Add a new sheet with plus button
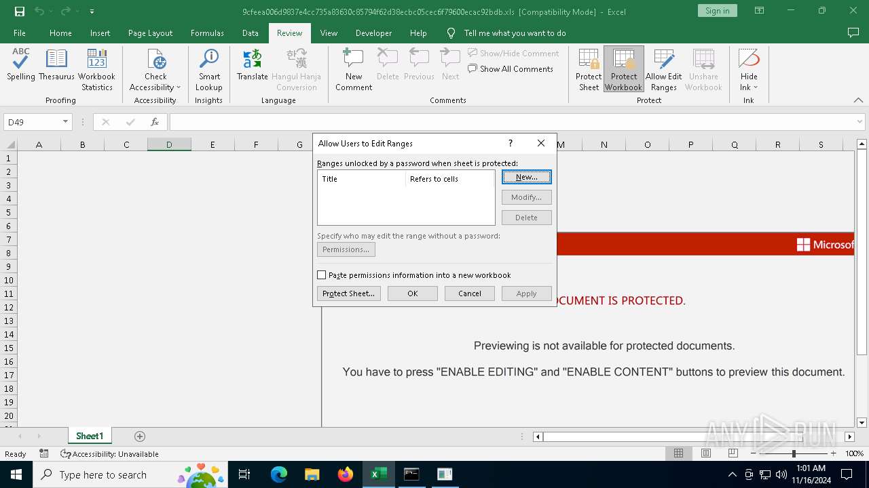This screenshot has height=488, width=869. 140,436
